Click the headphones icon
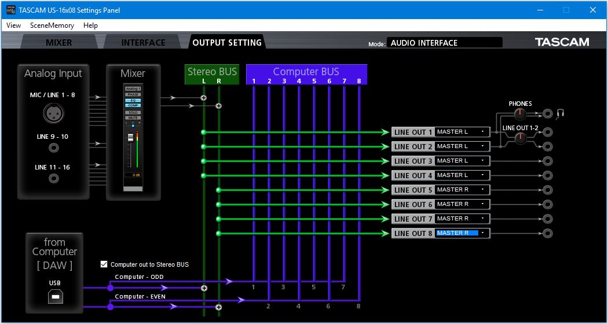The image size is (608, 324). (x=561, y=113)
